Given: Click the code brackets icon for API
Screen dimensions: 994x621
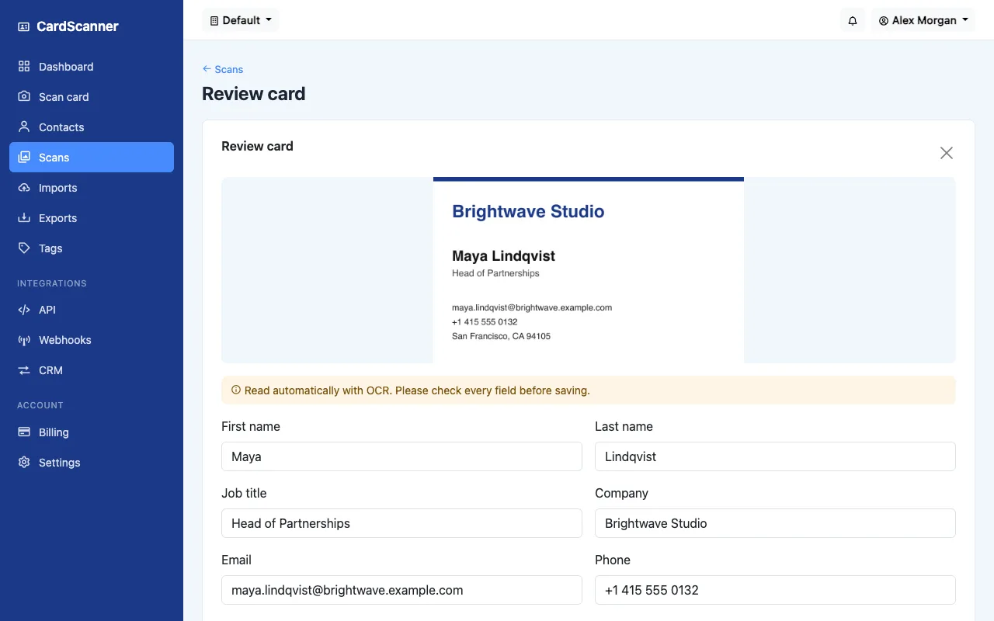Looking at the screenshot, I should coord(24,310).
